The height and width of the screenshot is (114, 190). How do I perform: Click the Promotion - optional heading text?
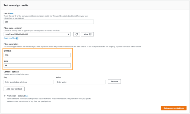click(16, 96)
